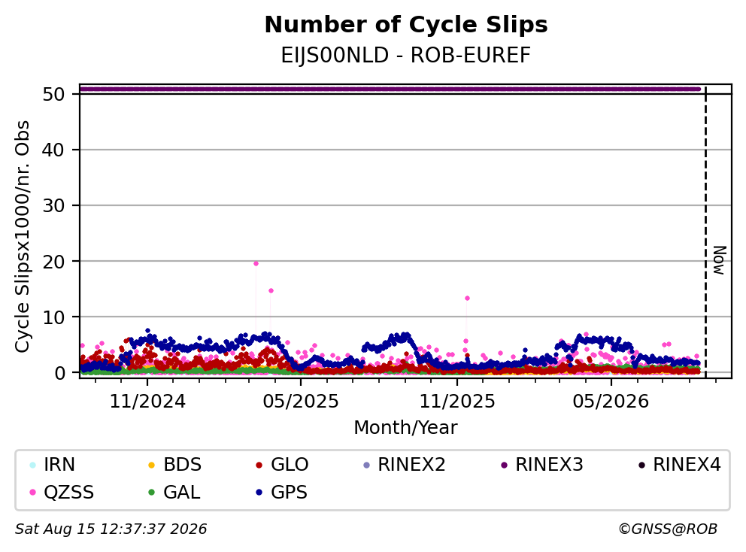Click the y-axis value 50
This screenshot has width=746, height=552.
click(53, 94)
